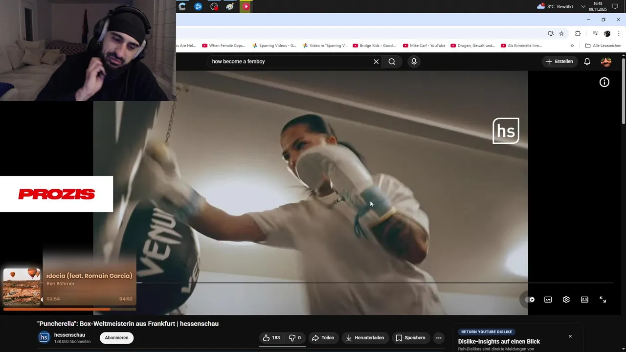
Task: Open Chrome media controls icon
Action: click(595, 33)
